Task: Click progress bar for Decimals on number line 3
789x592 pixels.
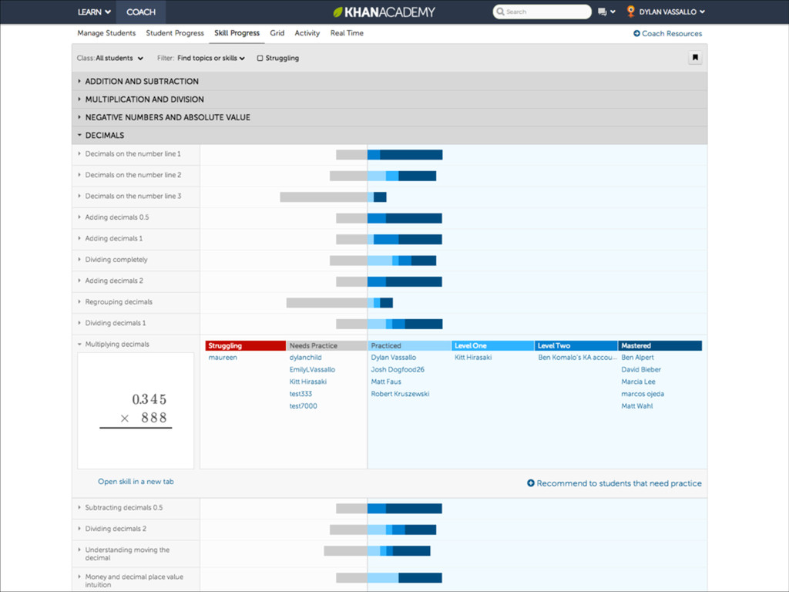Action: [x=333, y=197]
